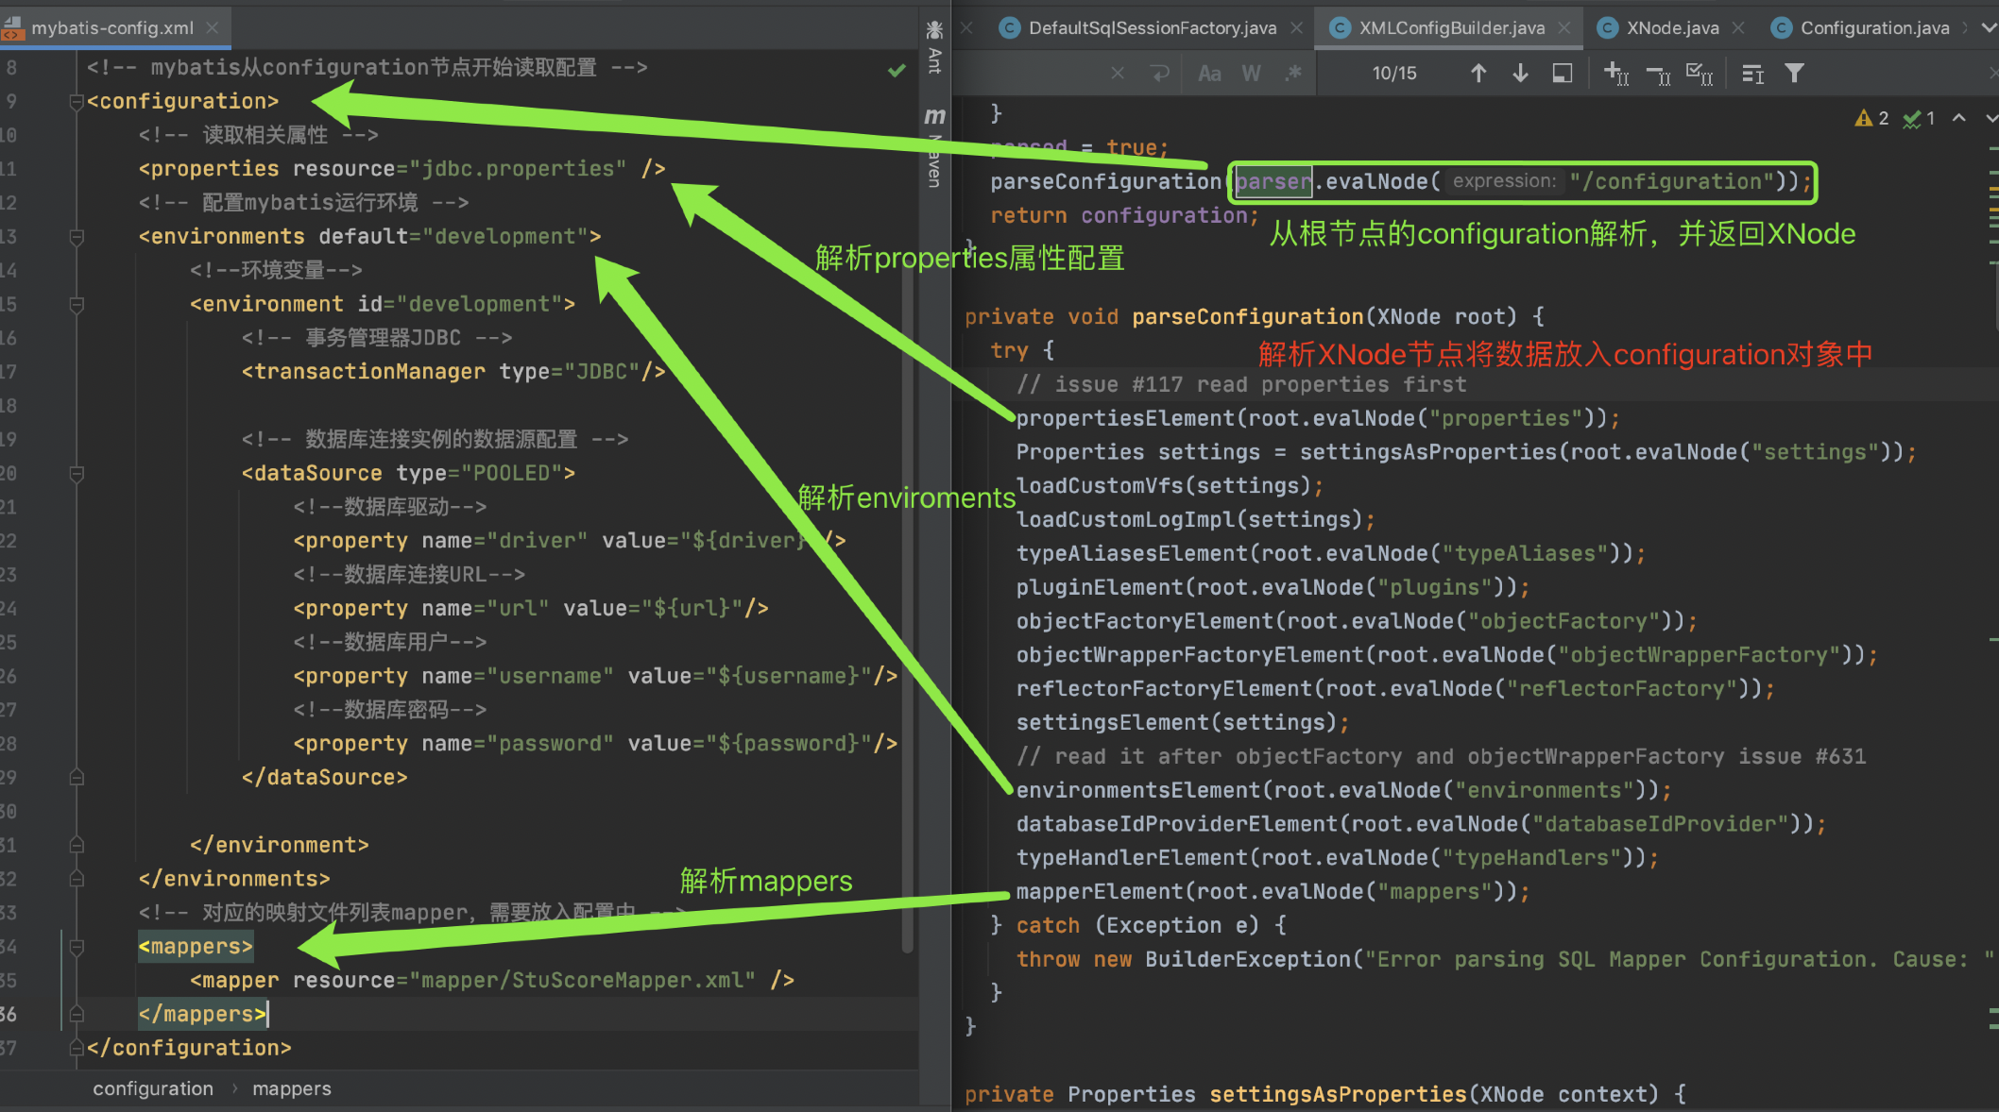Switch to DefaultSqlSessionFactory.java tab
The width and height of the screenshot is (1999, 1112).
(x=1152, y=28)
